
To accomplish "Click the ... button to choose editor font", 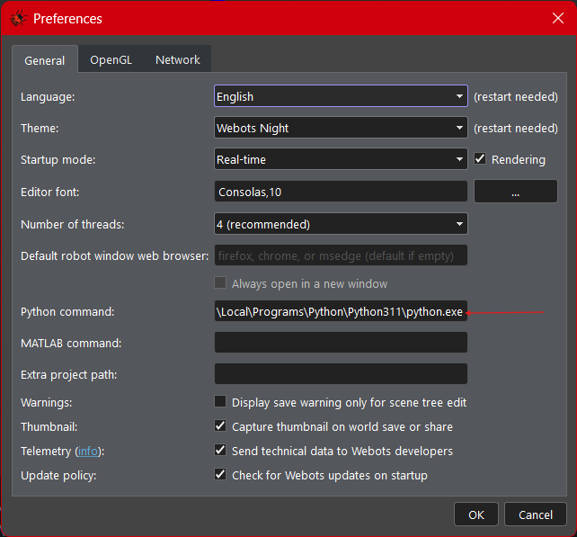I will pyautogui.click(x=515, y=192).
